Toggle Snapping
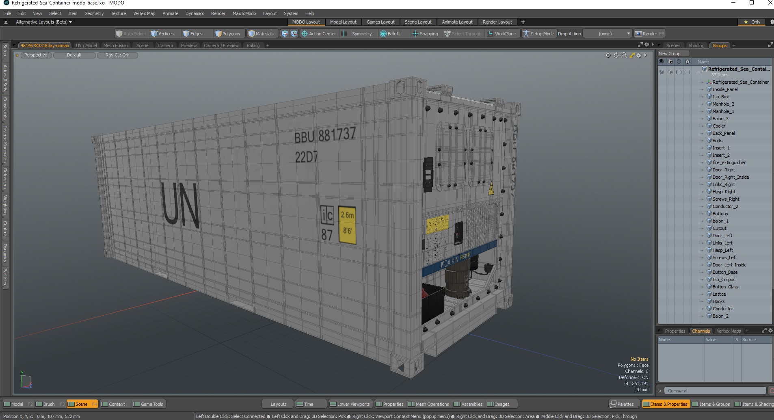 tap(425, 34)
